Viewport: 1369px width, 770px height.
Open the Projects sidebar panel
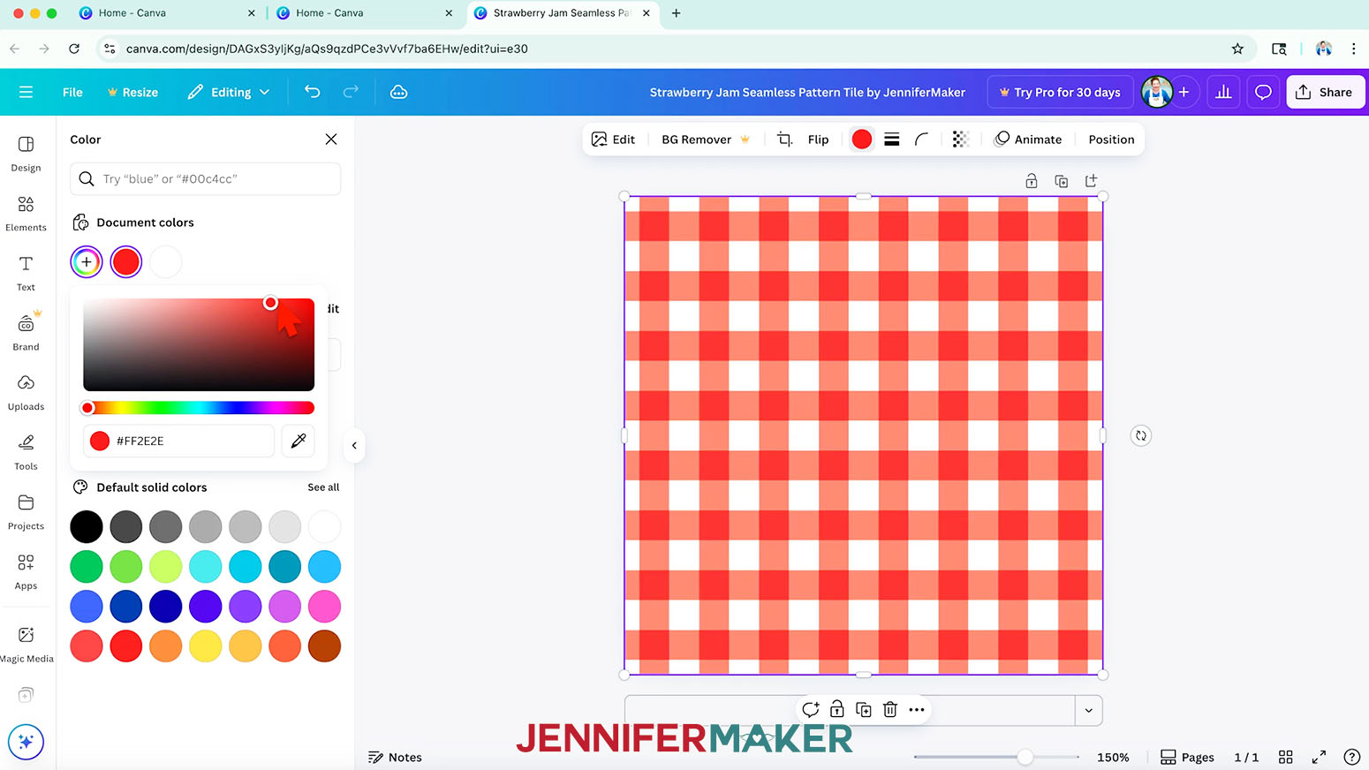[x=26, y=512]
